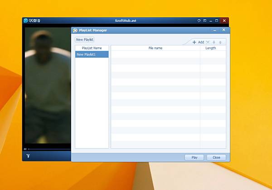Add a file with the plus Add button
This screenshot has width=272, height=190.
[x=199, y=42]
